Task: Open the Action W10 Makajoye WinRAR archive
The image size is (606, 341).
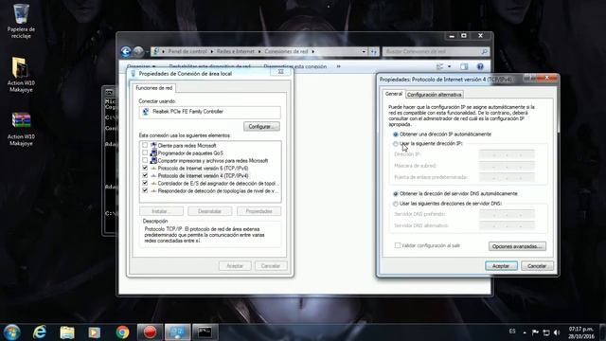Action: 21,129
